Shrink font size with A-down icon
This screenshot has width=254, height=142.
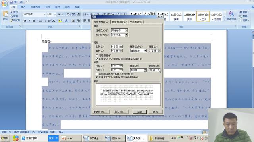click(63, 14)
